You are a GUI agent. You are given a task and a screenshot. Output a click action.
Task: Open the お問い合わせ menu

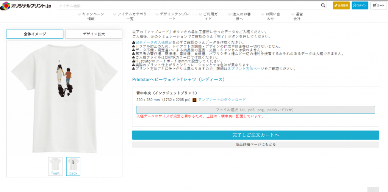point(271,16)
